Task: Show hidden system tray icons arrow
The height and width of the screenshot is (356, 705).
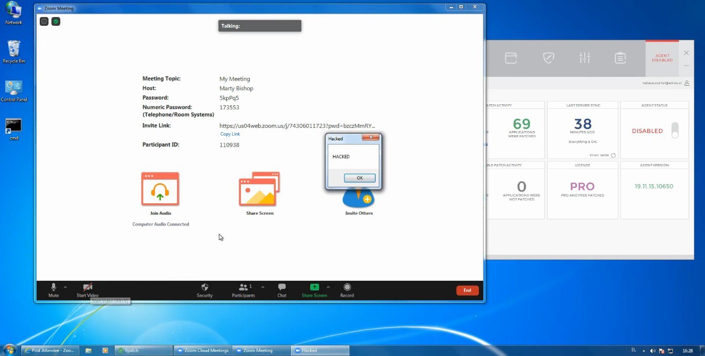Action: click(645, 350)
